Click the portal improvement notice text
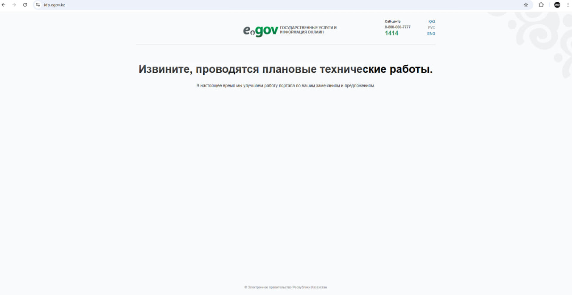Viewport: 572px width, 295px height. 285,85
